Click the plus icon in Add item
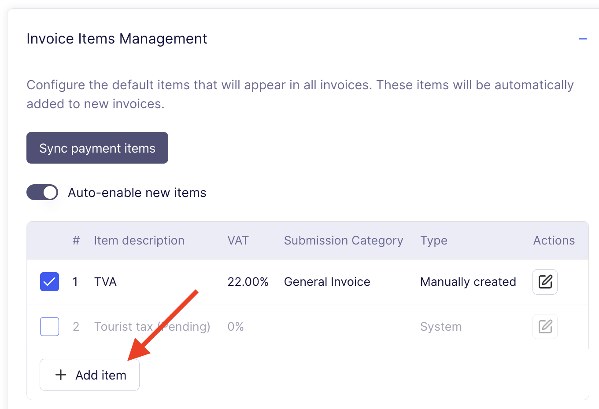The image size is (599, 409). click(61, 375)
